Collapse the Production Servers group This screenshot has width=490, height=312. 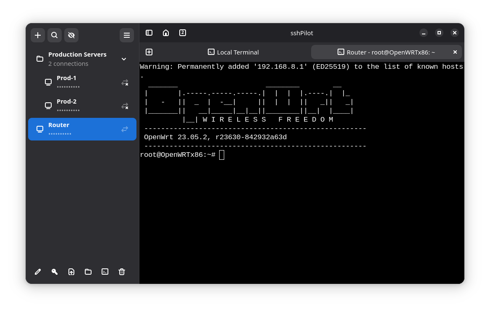click(124, 59)
